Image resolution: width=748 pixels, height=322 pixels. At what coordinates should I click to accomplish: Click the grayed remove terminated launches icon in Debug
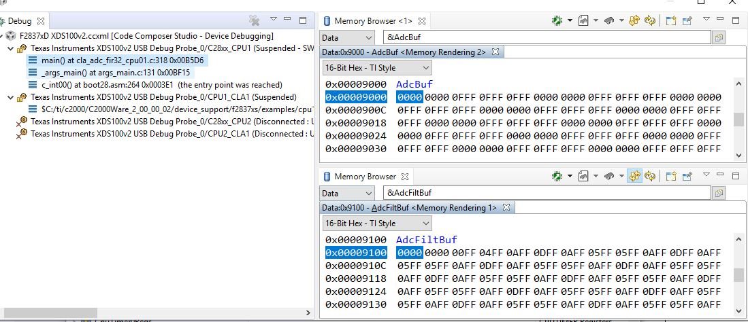click(x=255, y=20)
